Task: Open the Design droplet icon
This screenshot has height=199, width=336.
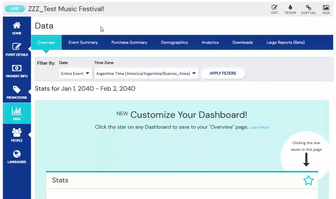Action: 290,7
